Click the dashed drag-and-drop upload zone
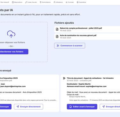This screenshot has height=117, width=120. [x=24, y=42]
